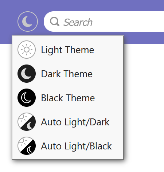Image resolution: width=164 pixels, height=172 pixels.
Task: Click the gray moon Dark Theme icon
Action: [x=27, y=74]
